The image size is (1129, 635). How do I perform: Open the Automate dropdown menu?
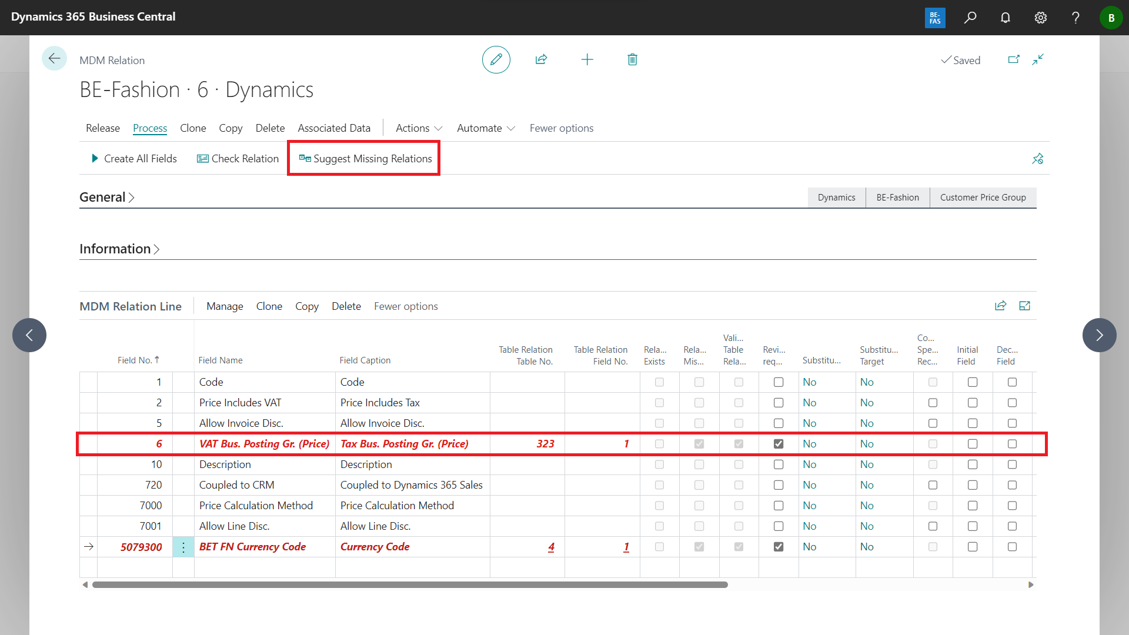coord(486,128)
